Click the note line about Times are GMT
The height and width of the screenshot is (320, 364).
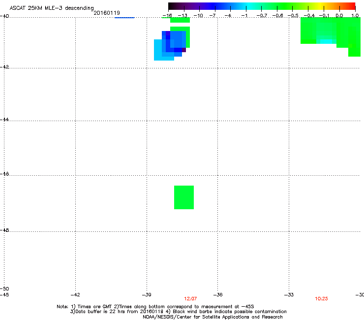(x=155, y=307)
